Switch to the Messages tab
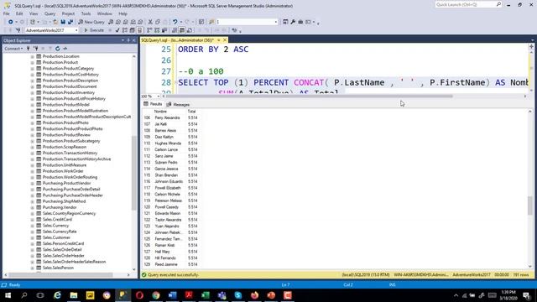Viewport: 537px width, 302px height. click(x=178, y=104)
